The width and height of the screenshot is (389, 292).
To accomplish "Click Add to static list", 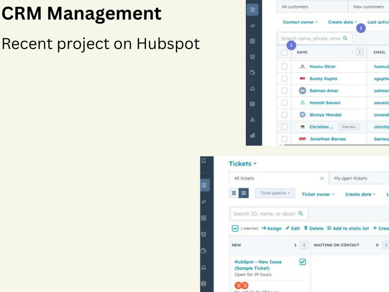I will pyautogui.click(x=348, y=228).
